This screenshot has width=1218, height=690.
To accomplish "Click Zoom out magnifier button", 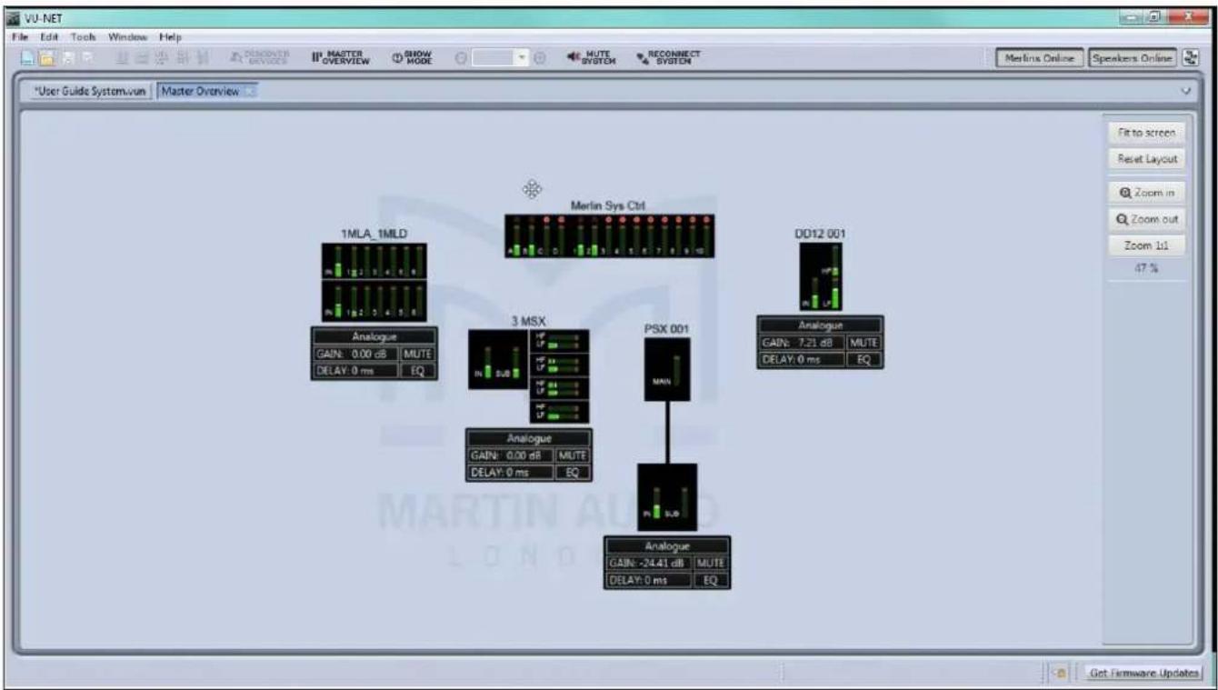I will (x=1146, y=219).
